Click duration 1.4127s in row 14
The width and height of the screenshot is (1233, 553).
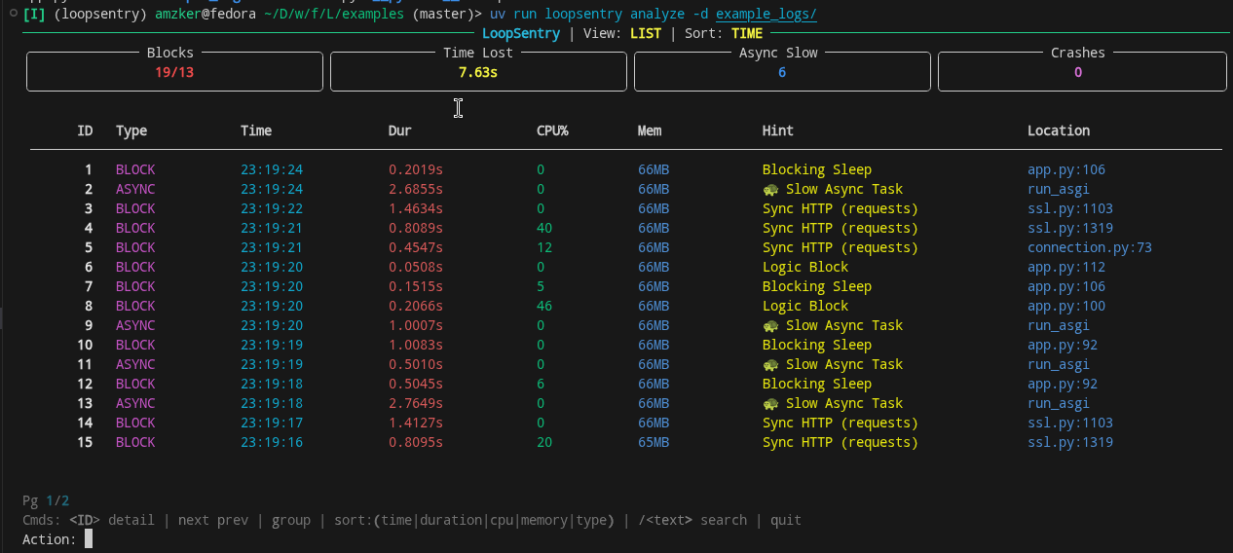tap(416, 423)
